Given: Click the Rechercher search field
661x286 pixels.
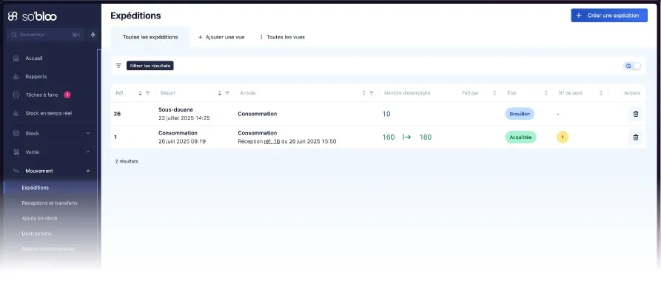Looking at the screenshot, I should (46, 35).
